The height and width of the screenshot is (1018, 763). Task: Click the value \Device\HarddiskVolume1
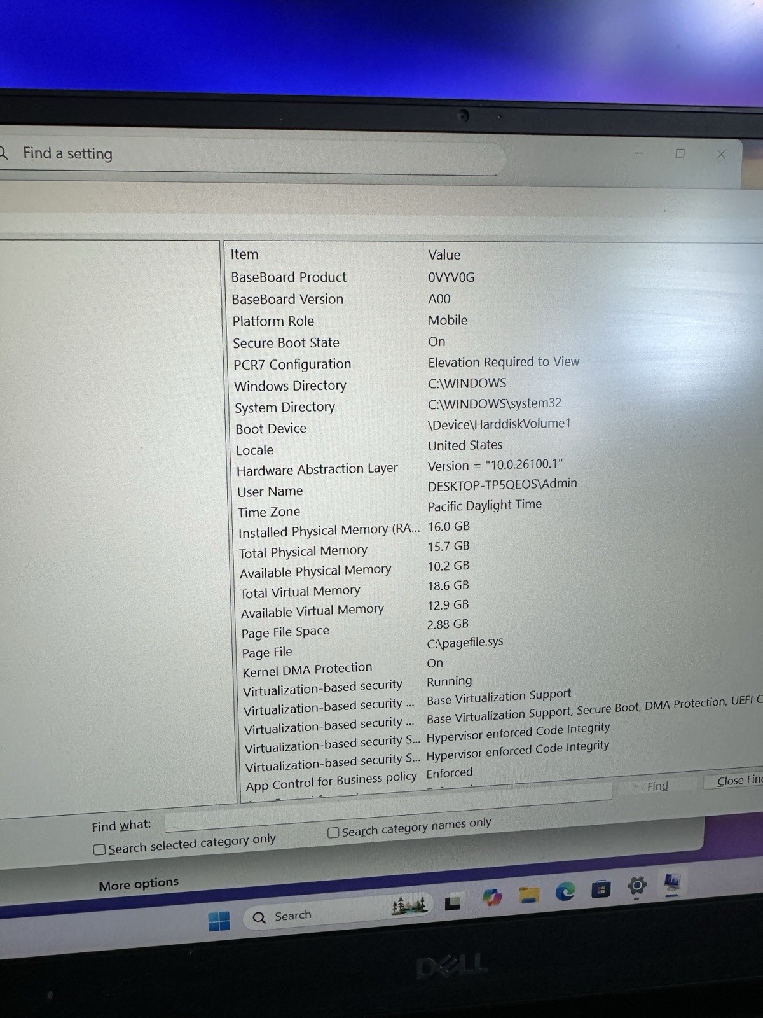tap(499, 424)
